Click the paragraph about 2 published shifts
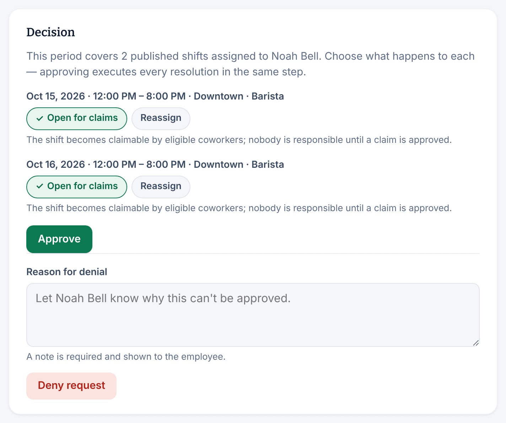 pyautogui.click(x=251, y=64)
